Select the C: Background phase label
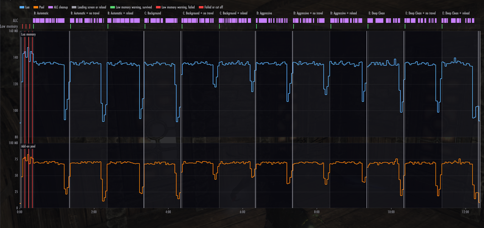Image resolution: width=484 pixels, height=228 pixels. pos(153,13)
